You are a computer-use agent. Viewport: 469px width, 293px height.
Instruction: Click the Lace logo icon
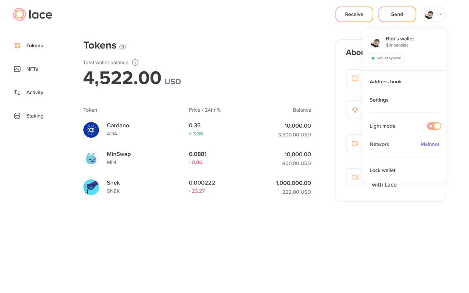point(20,14)
